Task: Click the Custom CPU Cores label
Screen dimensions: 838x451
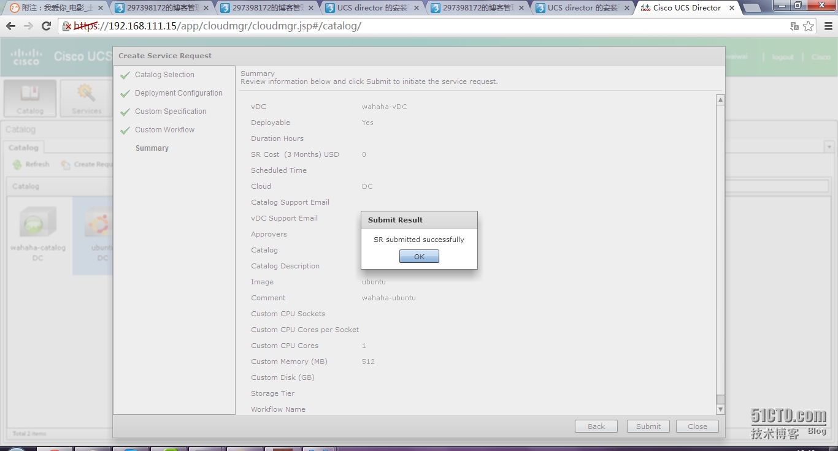Action: 285,346
